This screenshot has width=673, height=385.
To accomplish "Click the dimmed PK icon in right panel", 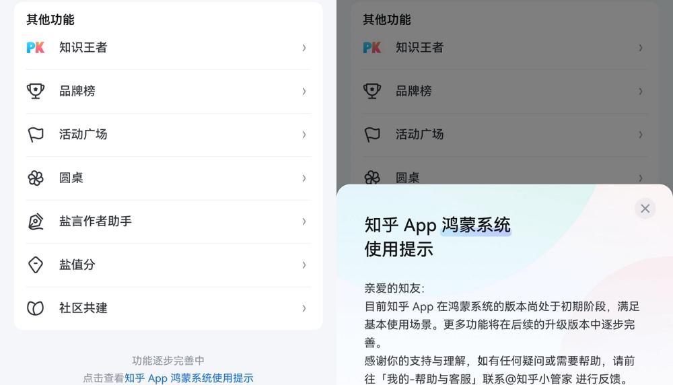I will pyautogui.click(x=371, y=47).
